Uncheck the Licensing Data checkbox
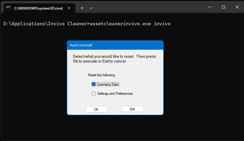The image size is (244, 141). click(x=94, y=84)
